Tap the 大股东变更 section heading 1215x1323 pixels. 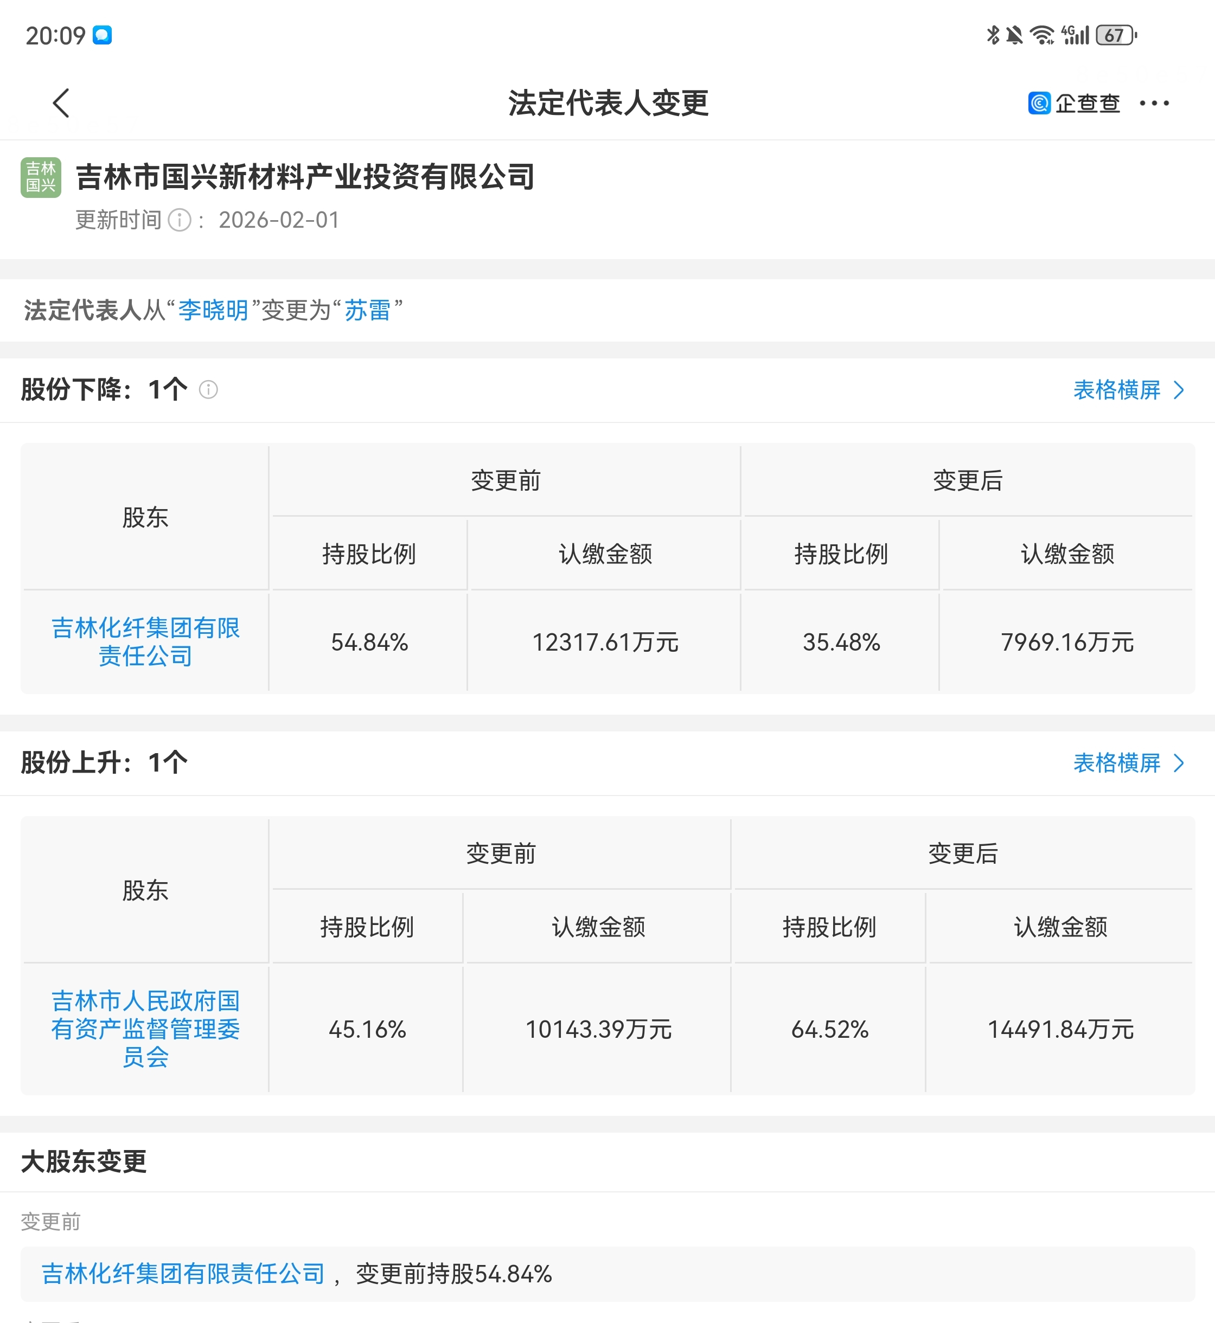click(84, 1162)
